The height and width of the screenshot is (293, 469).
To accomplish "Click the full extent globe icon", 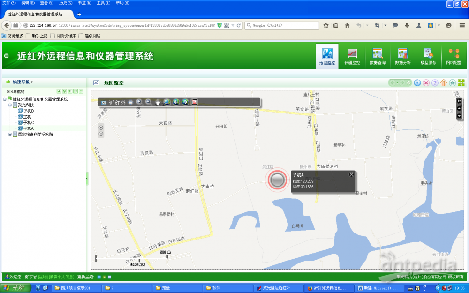I will (167, 102).
